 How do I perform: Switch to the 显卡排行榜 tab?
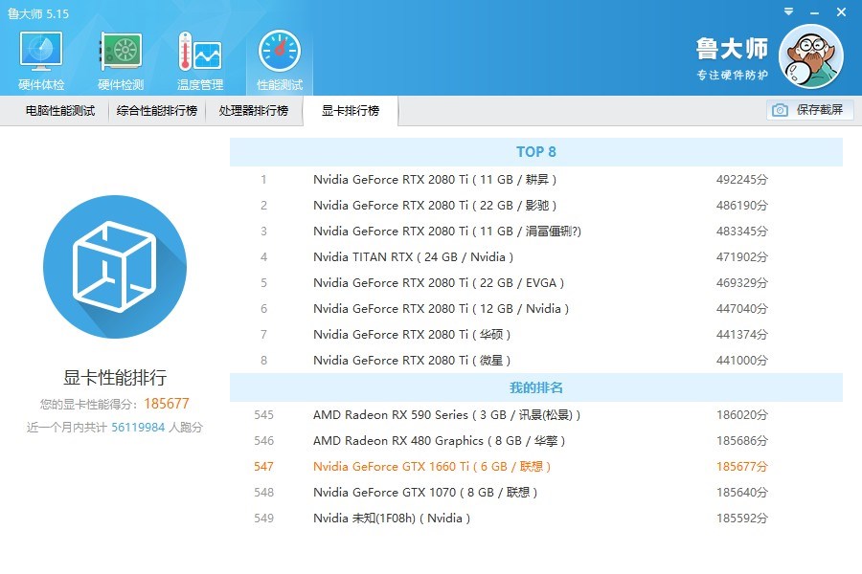[x=351, y=110]
